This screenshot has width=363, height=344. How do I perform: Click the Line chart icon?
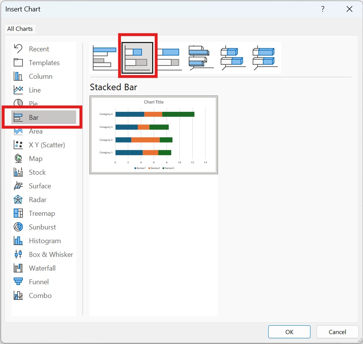click(18, 90)
